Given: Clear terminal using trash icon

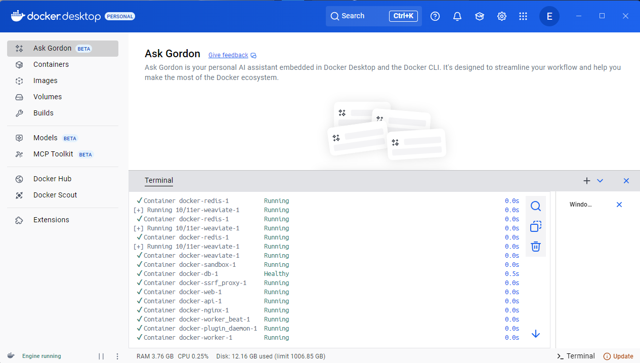Looking at the screenshot, I should (536, 247).
